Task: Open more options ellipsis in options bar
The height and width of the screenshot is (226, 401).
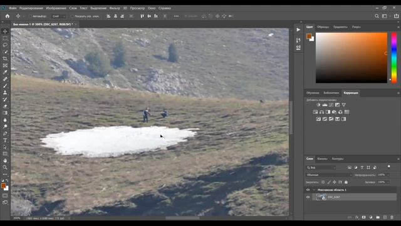Action: (176, 16)
